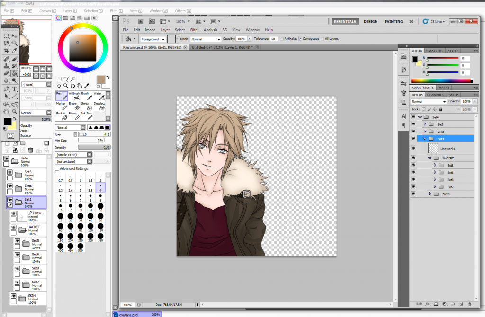Open the Analysis menu in Photoshop
This screenshot has height=317, width=485.
[x=210, y=30]
